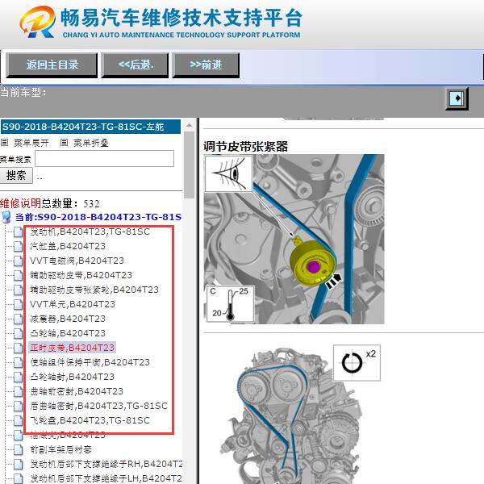This screenshot has width=484, height=484.
Task: Open 辅助驱动皮带,B4204T23 entry
Action: [81, 275]
